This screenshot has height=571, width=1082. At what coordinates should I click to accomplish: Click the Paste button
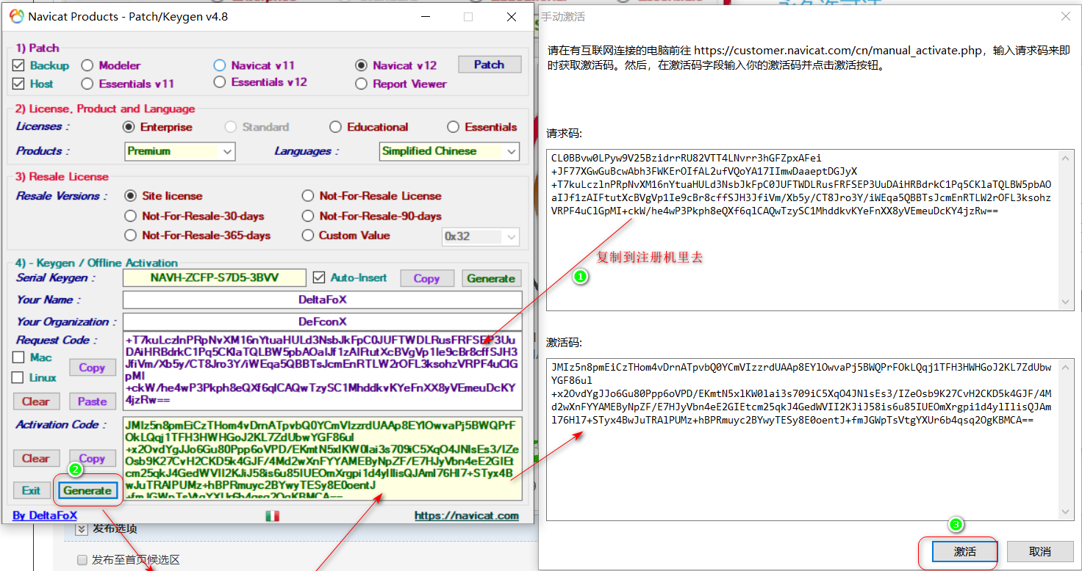92,401
